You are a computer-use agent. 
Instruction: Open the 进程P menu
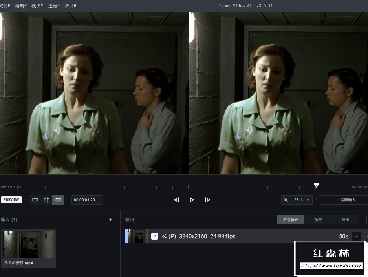(54, 6)
